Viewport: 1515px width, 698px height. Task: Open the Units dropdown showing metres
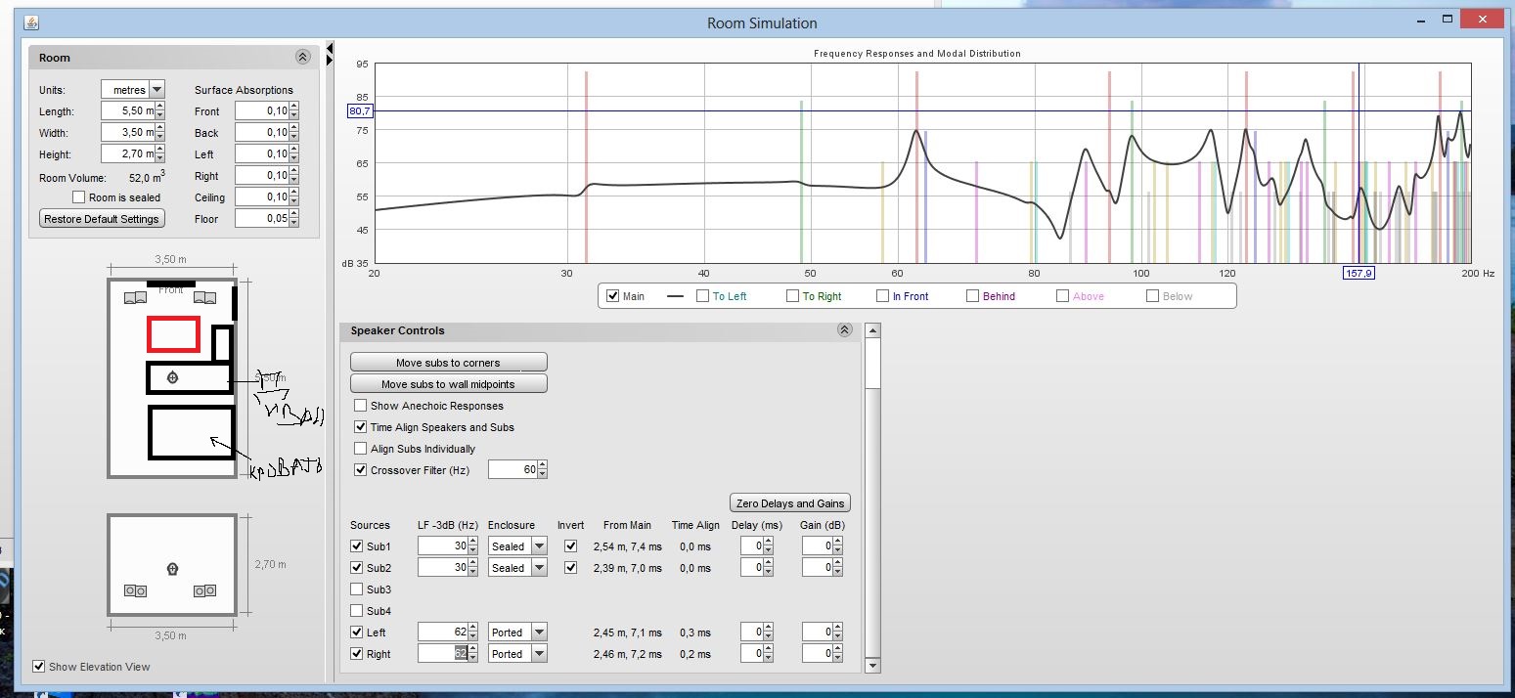point(156,90)
